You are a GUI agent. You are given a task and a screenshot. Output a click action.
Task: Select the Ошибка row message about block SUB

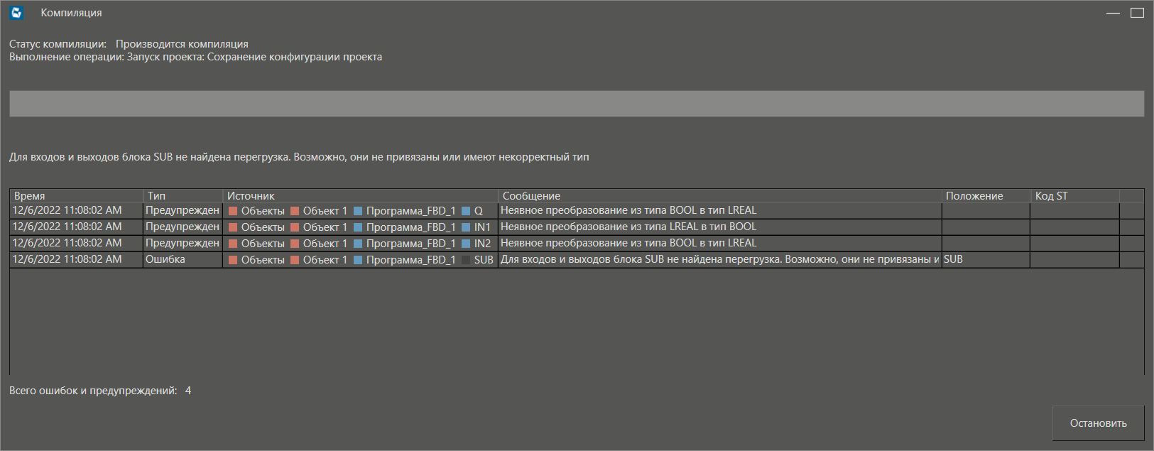pos(719,260)
